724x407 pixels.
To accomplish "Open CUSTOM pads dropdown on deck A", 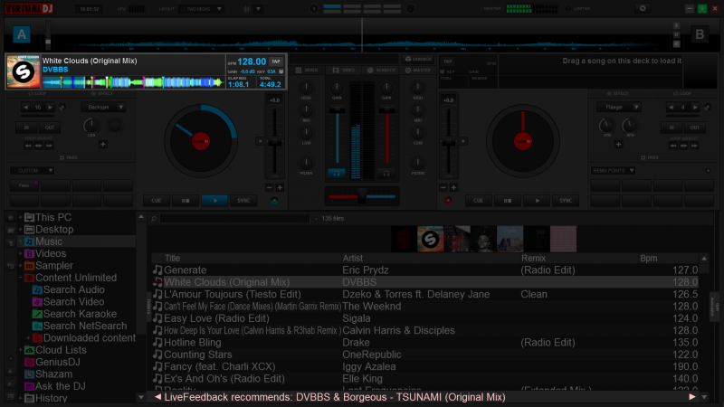I will click(32, 171).
